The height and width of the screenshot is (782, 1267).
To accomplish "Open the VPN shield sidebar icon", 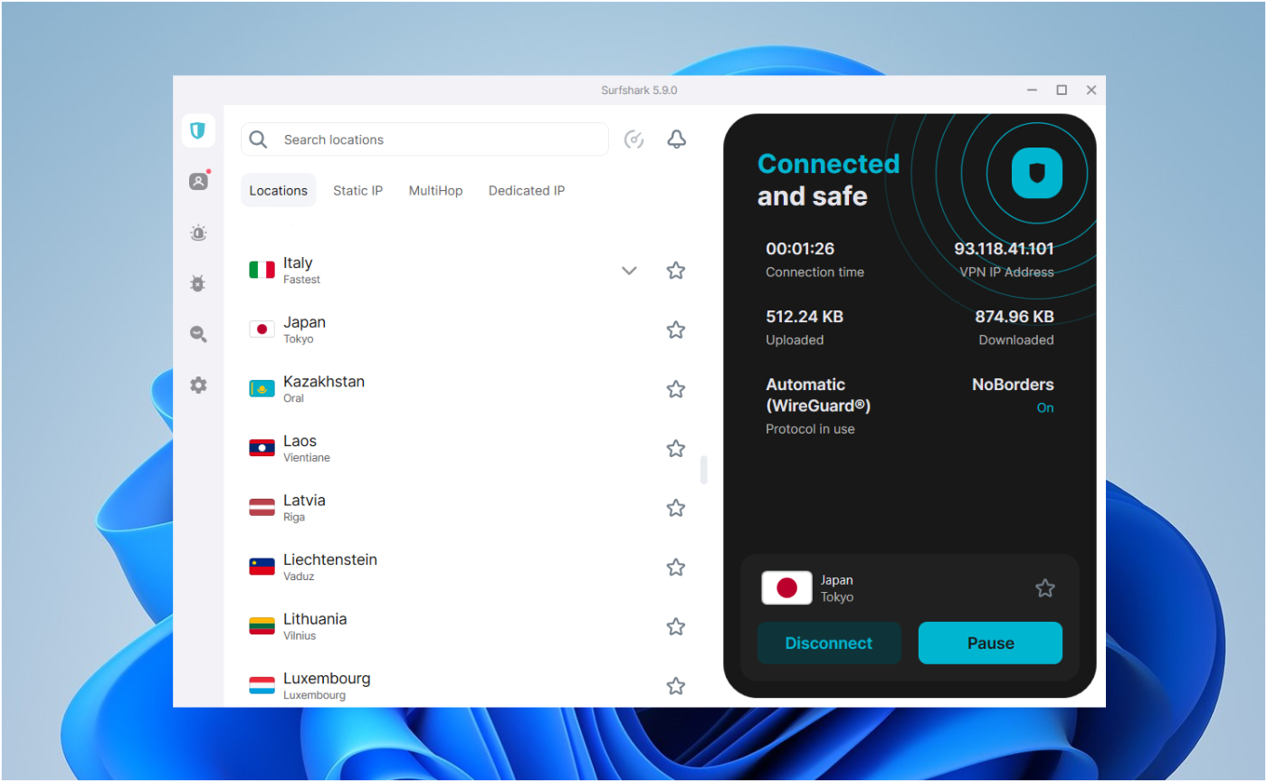I will coord(198,130).
